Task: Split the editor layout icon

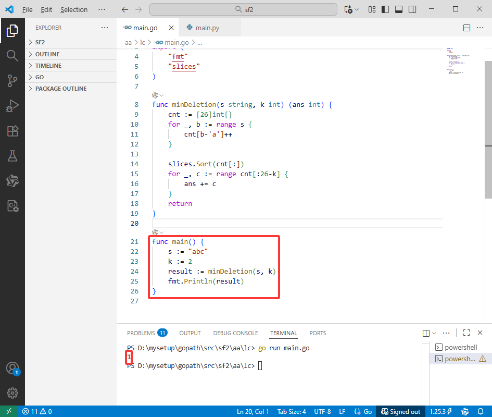Action: tap(466, 28)
